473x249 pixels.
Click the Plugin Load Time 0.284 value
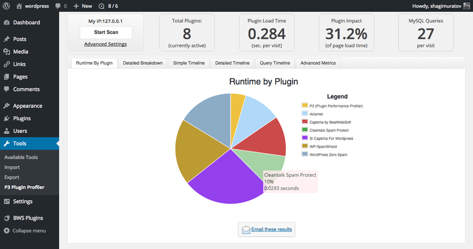(267, 34)
